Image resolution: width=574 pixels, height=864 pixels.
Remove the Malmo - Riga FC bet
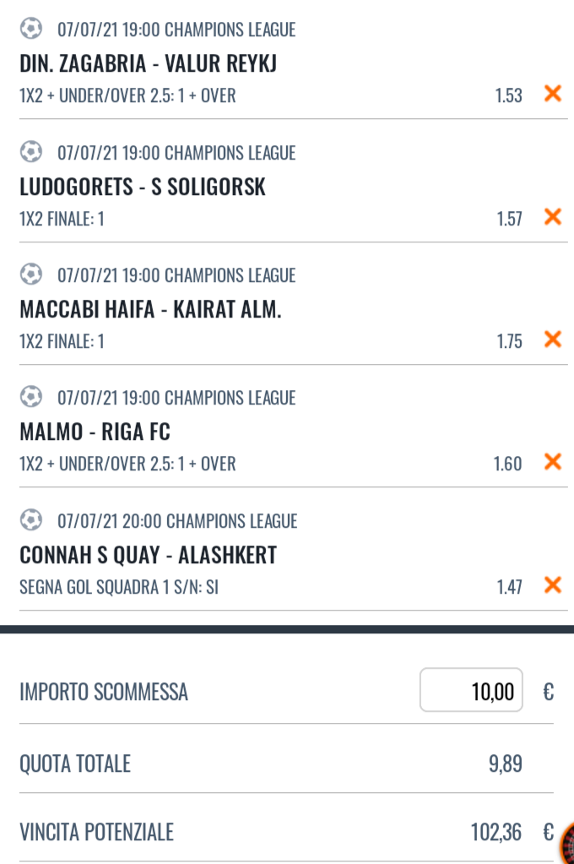tap(553, 462)
